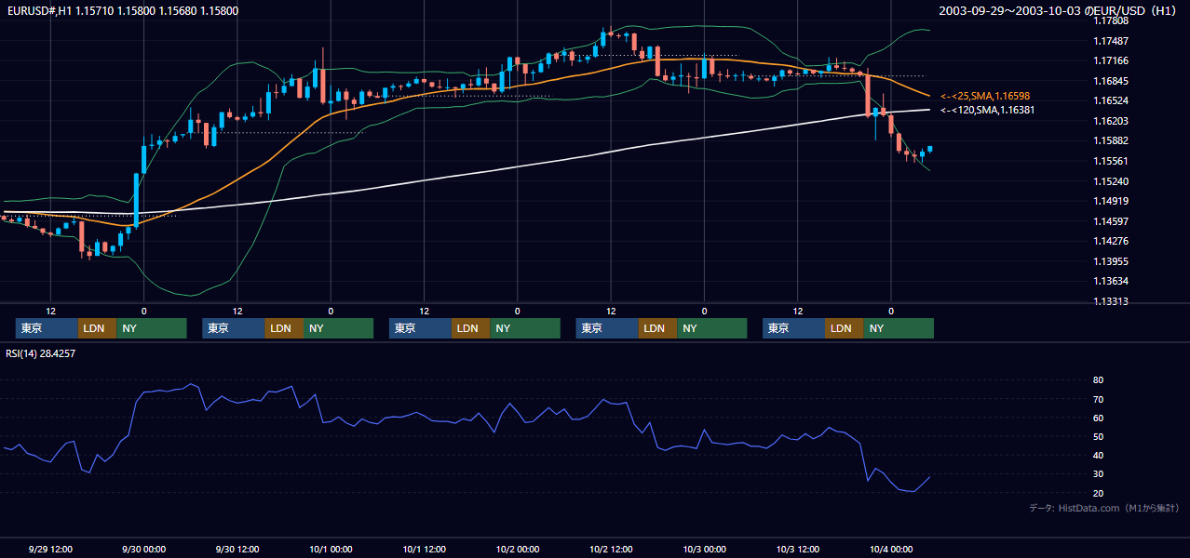Viewport: 1190px width, 558px height.
Task: Click price axis label 1.14919
Action: click(x=1111, y=201)
